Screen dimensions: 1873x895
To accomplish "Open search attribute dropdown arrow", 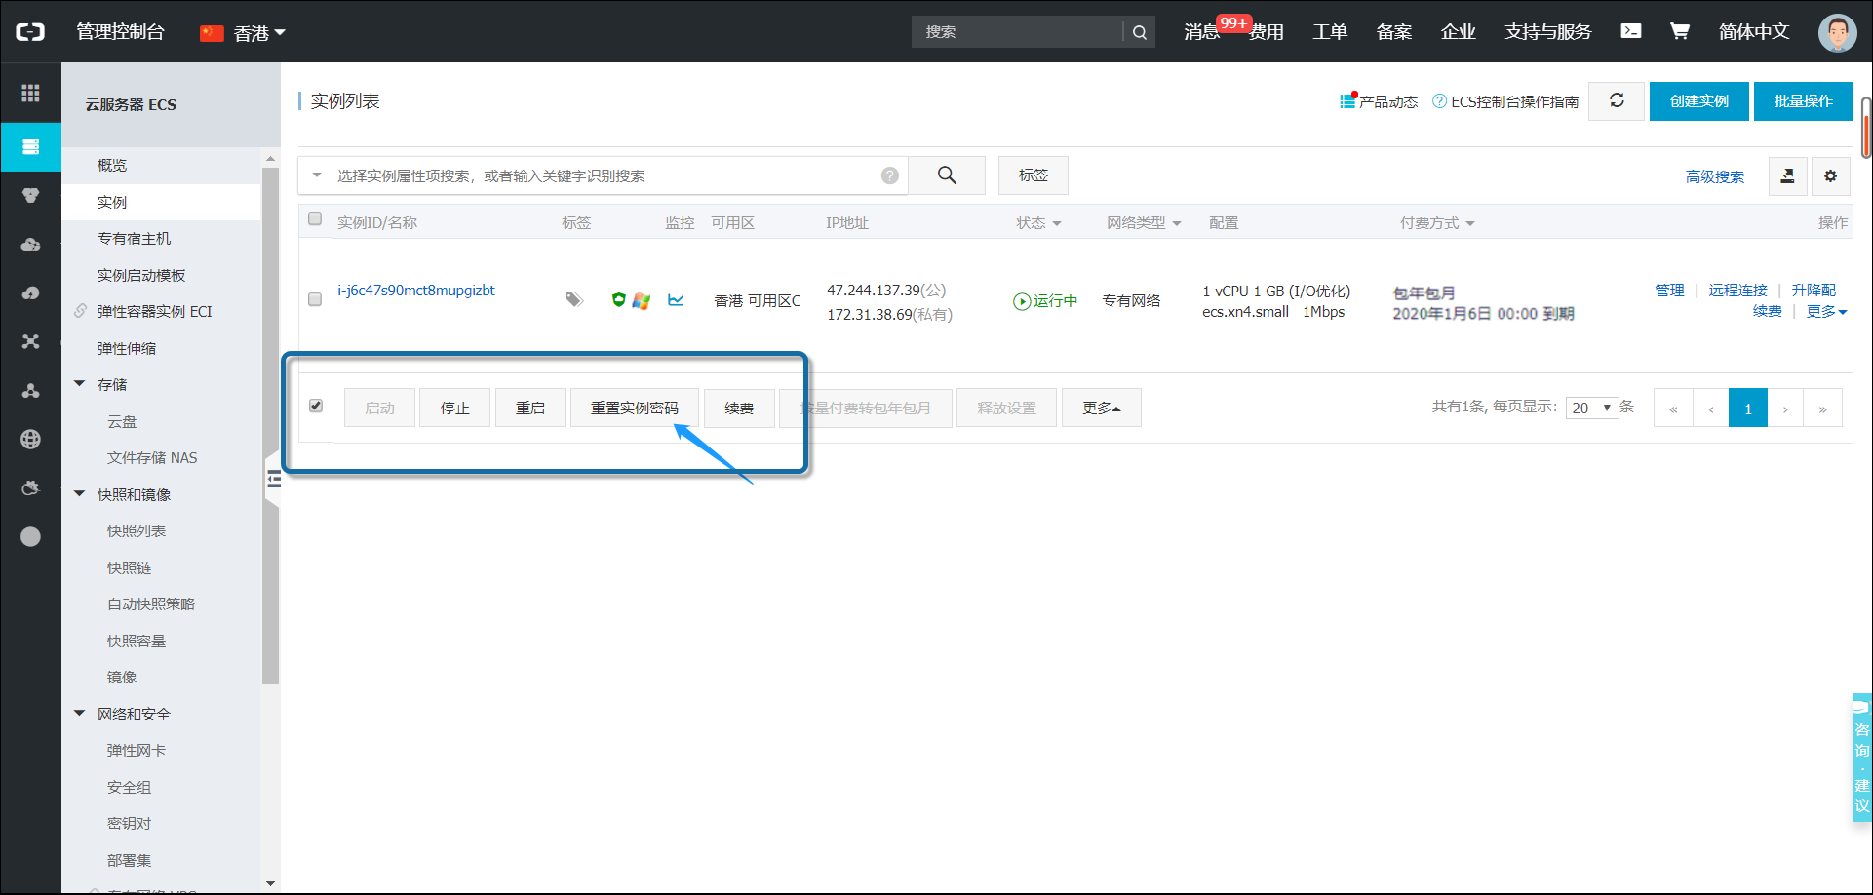I will 317,175.
